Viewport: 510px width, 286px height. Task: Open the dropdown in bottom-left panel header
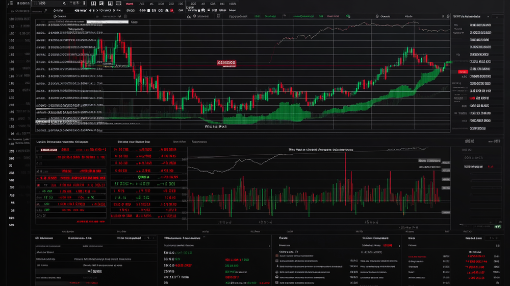[x=148, y=238]
